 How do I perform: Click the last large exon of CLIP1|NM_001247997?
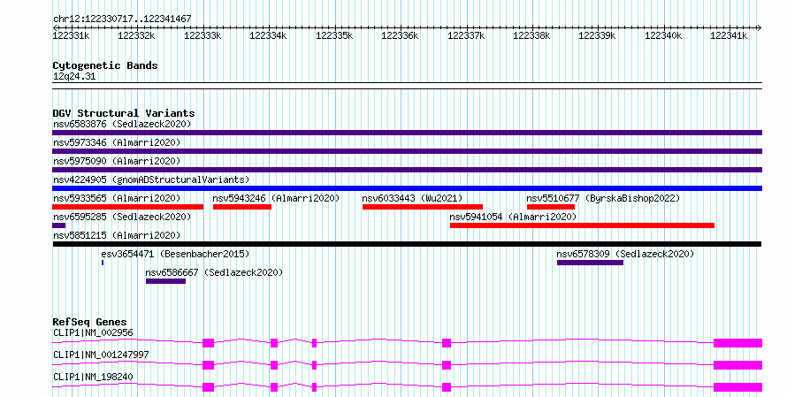[x=737, y=365]
